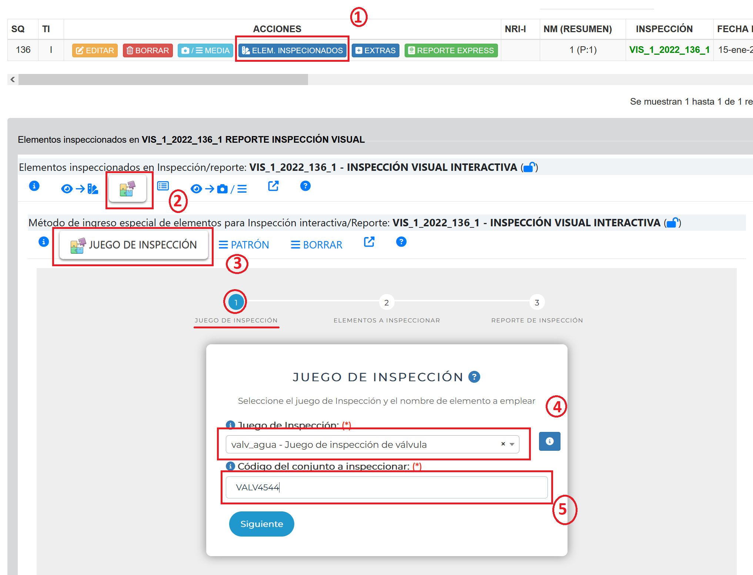Click the eye-to-camera media view icon

218,189
